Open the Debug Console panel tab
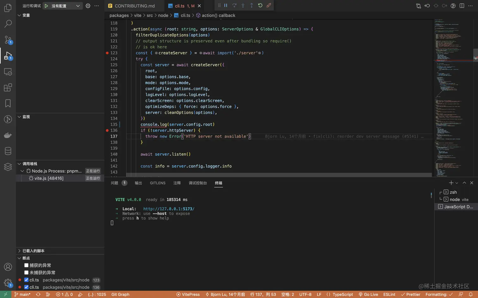The image size is (478, 298). [x=198, y=183]
